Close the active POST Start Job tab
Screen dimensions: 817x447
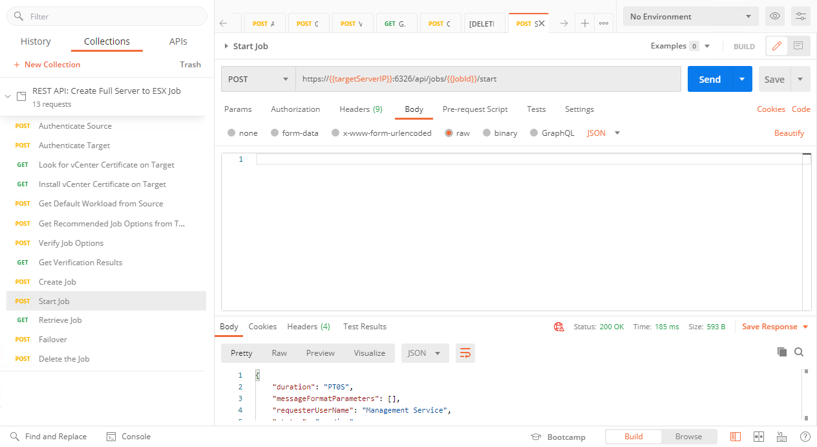coord(541,23)
